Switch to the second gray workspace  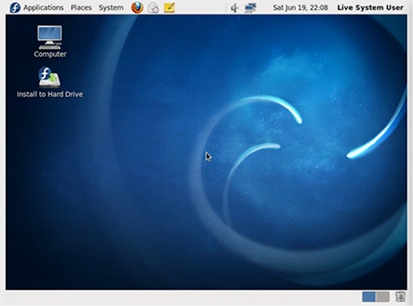pyautogui.click(x=383, y=297)
